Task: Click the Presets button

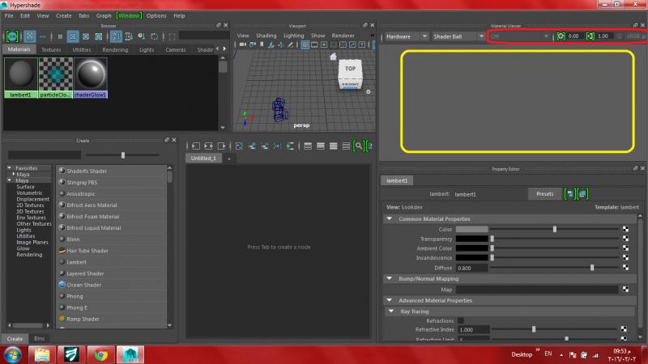Action: tap(544, 194)
